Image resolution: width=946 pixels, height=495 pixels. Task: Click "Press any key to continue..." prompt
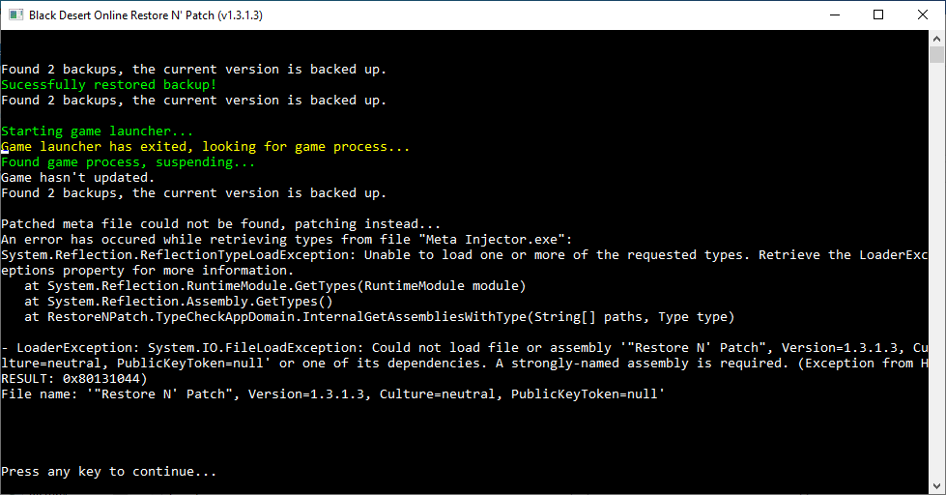coord(109,472)
